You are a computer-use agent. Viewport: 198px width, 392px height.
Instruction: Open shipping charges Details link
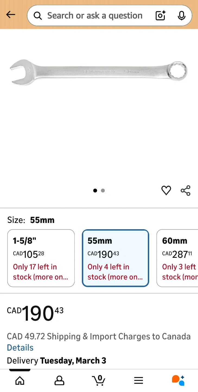point(20,348)
